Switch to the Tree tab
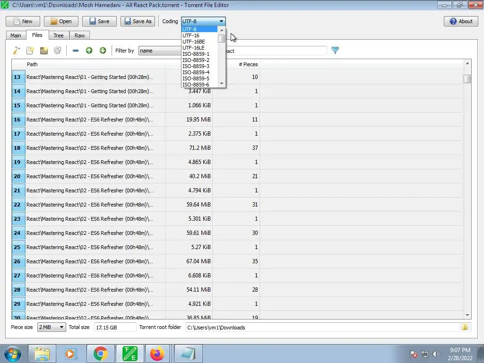 coord(58,35)
